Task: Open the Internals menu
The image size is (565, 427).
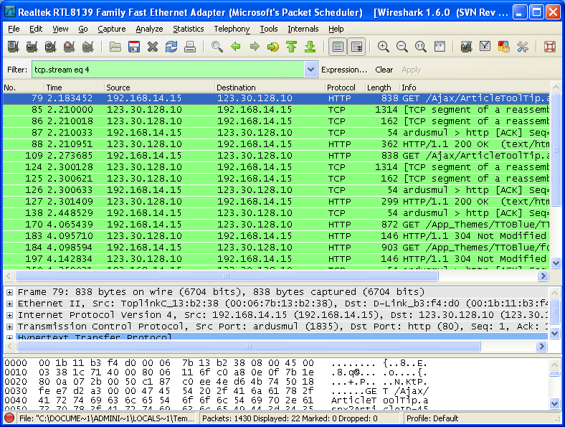Action: pyautogui.click(x=303, y=29)
